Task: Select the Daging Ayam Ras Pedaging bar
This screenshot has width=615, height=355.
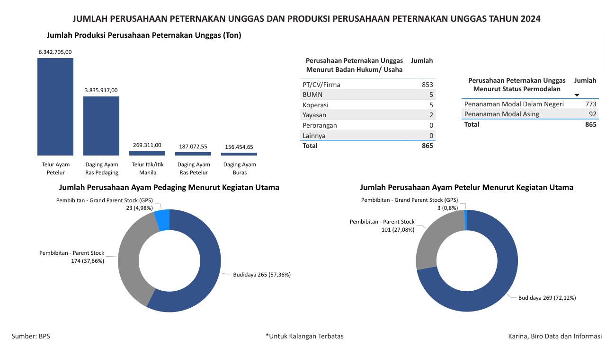Action: pos(101,126)
